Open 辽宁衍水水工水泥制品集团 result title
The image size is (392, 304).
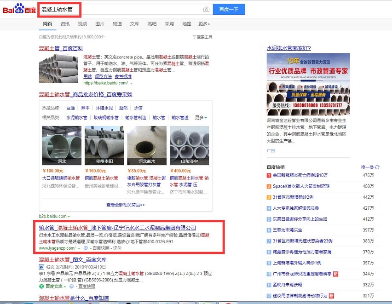point(117,228)
